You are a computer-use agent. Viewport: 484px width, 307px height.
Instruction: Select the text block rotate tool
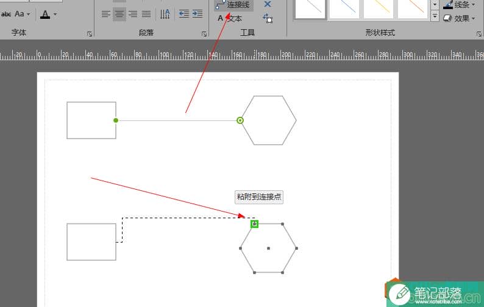pyautogui.click(x=268, y=18)
